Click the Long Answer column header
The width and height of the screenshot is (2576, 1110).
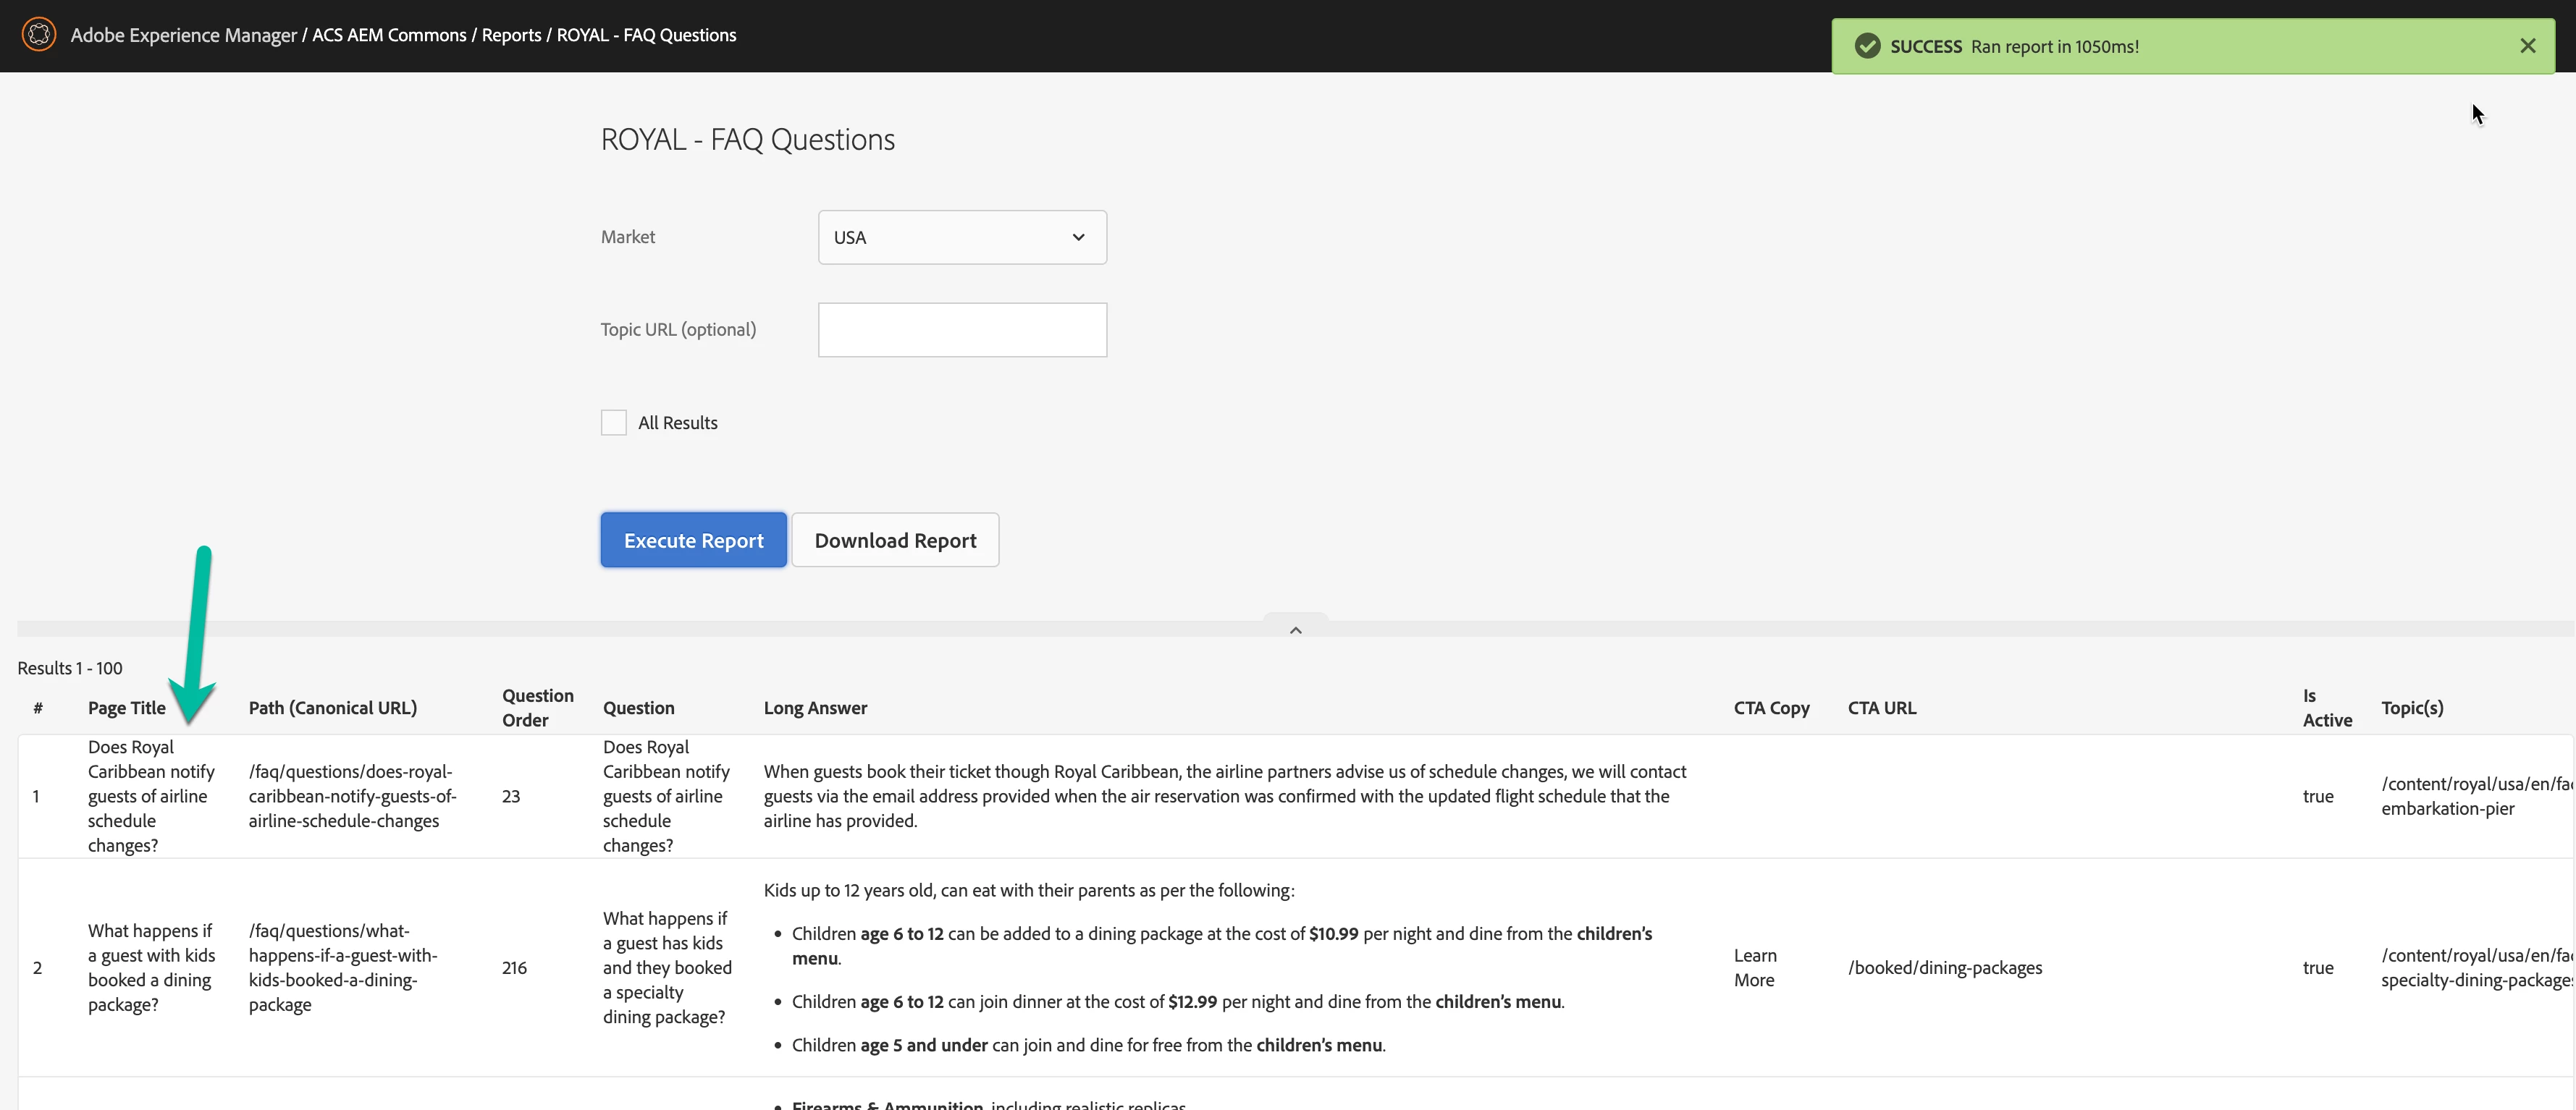click(815, 708)
